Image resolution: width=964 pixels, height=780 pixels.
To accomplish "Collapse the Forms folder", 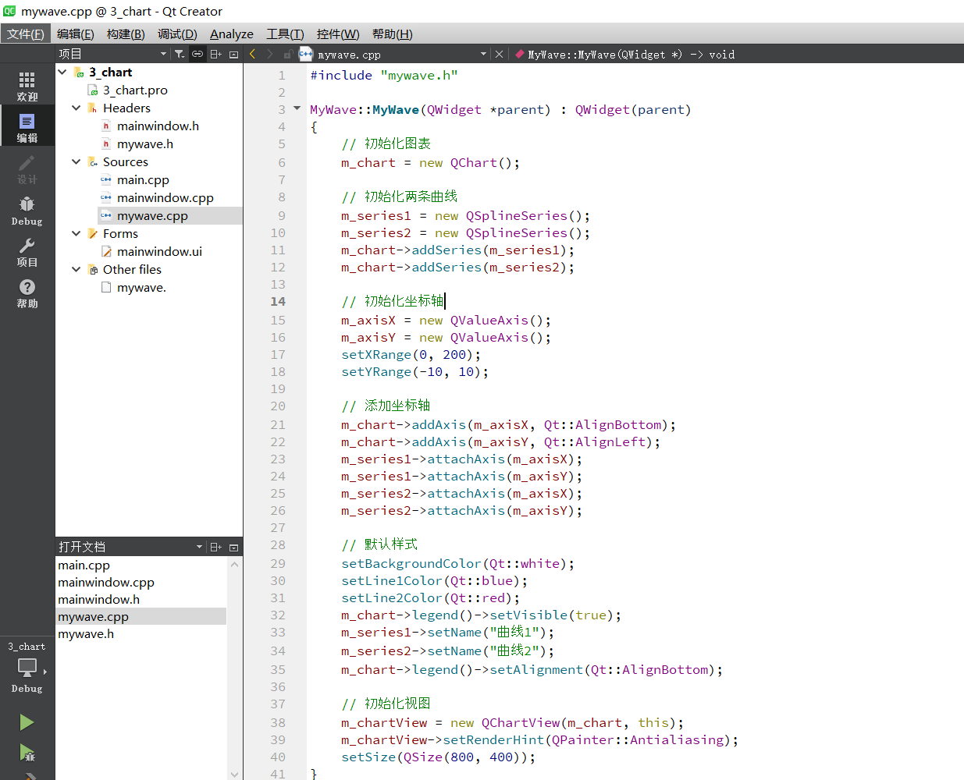I will (x=76, y=233).
